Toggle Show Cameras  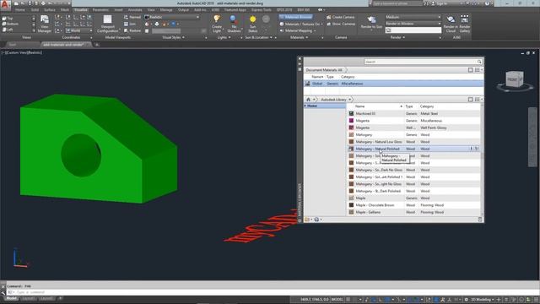click(341, 24)
